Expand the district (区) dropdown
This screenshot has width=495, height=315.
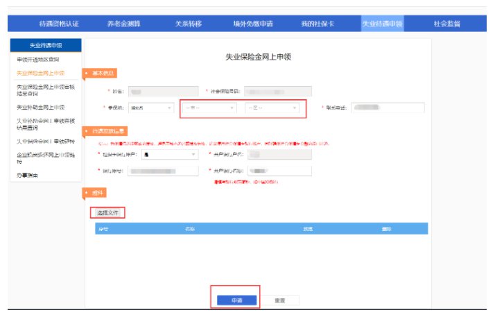tap(271, 108)
